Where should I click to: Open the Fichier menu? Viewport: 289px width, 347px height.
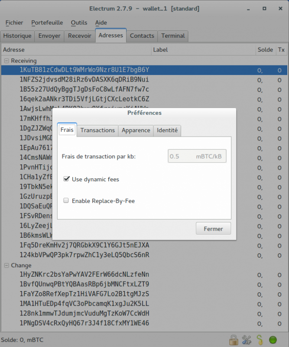14,23
